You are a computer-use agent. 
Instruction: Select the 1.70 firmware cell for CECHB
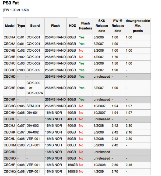coord(115,57)
